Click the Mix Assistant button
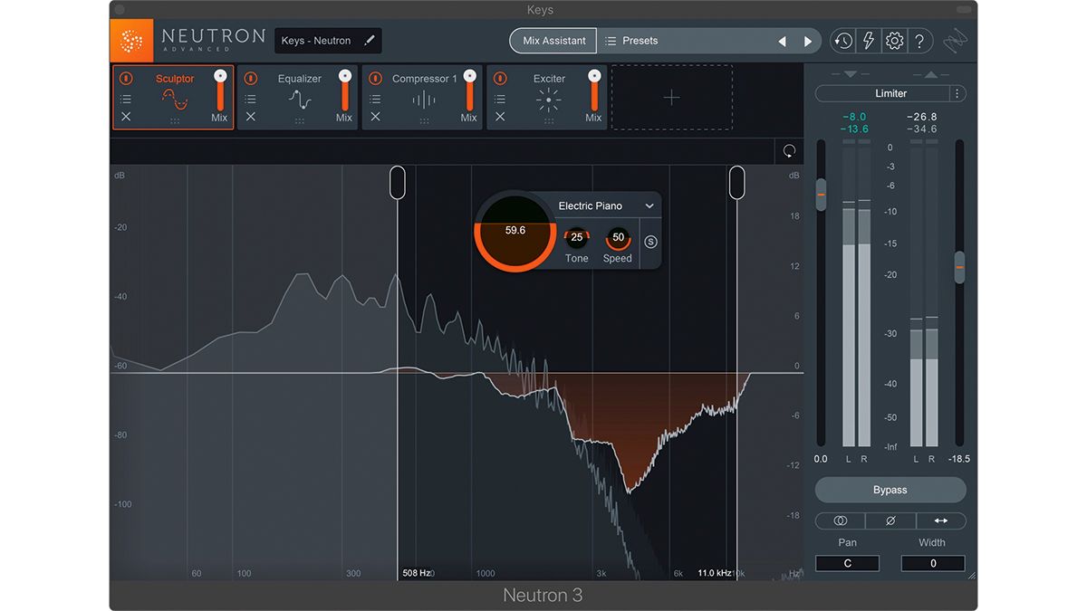1087x611 pixels. [553, 41]
